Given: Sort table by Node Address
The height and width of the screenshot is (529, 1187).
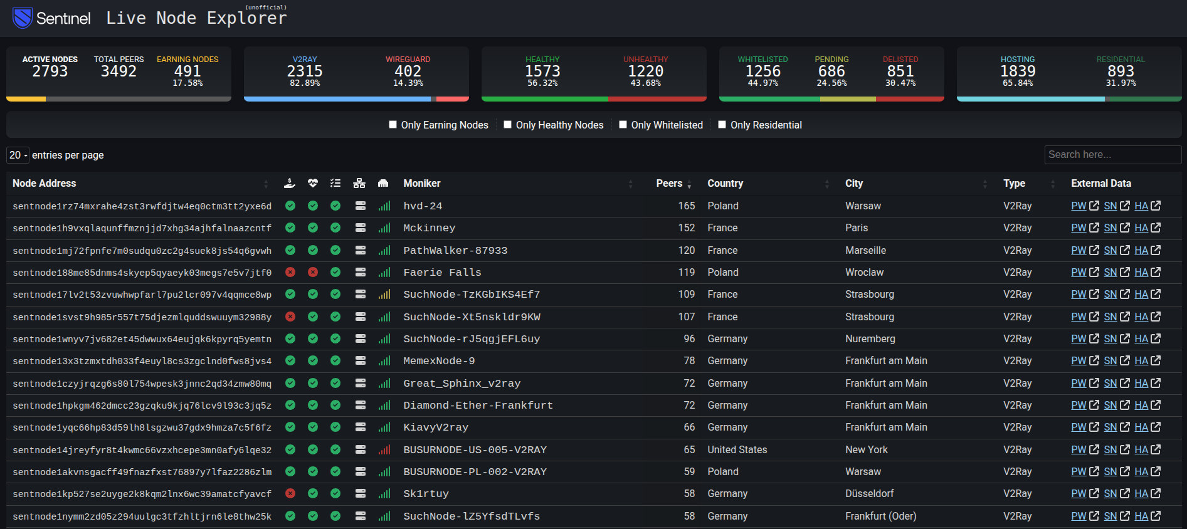Looking at the screenshot, I should (44, 183).
